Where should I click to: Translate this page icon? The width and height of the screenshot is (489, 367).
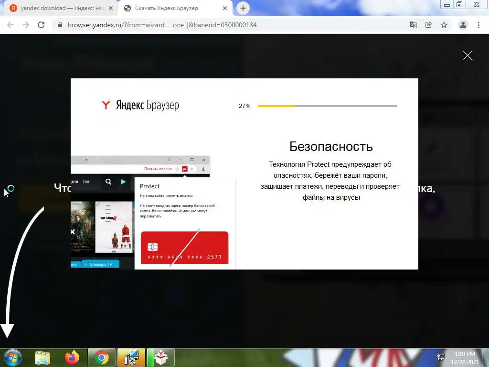point(413,25)
